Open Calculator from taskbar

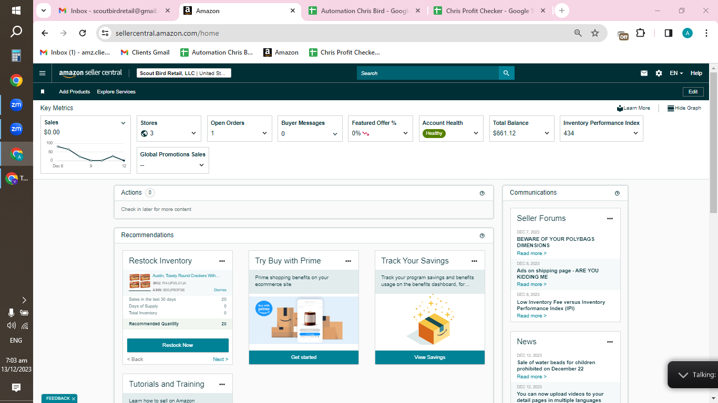pyautogui.click(x=16, y=56)
